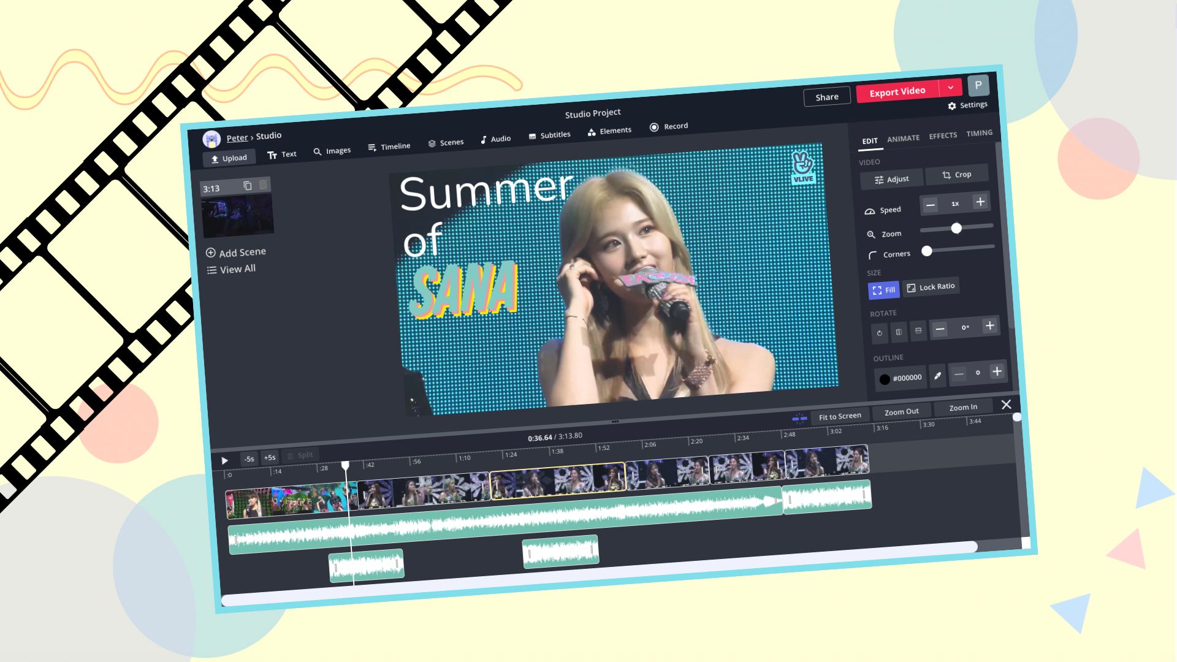Click the rotate clockwise icon

(880, 333)
